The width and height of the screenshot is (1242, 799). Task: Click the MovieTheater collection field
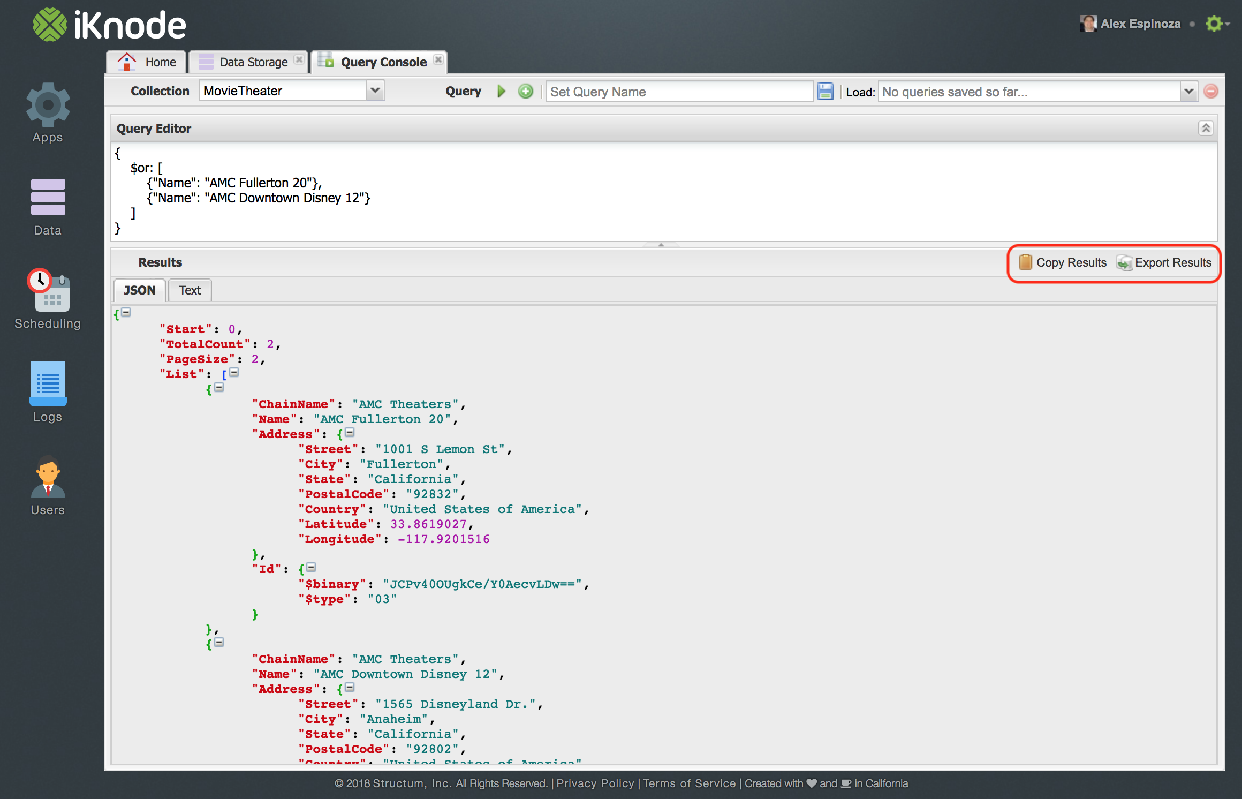[x=283, y=91]
